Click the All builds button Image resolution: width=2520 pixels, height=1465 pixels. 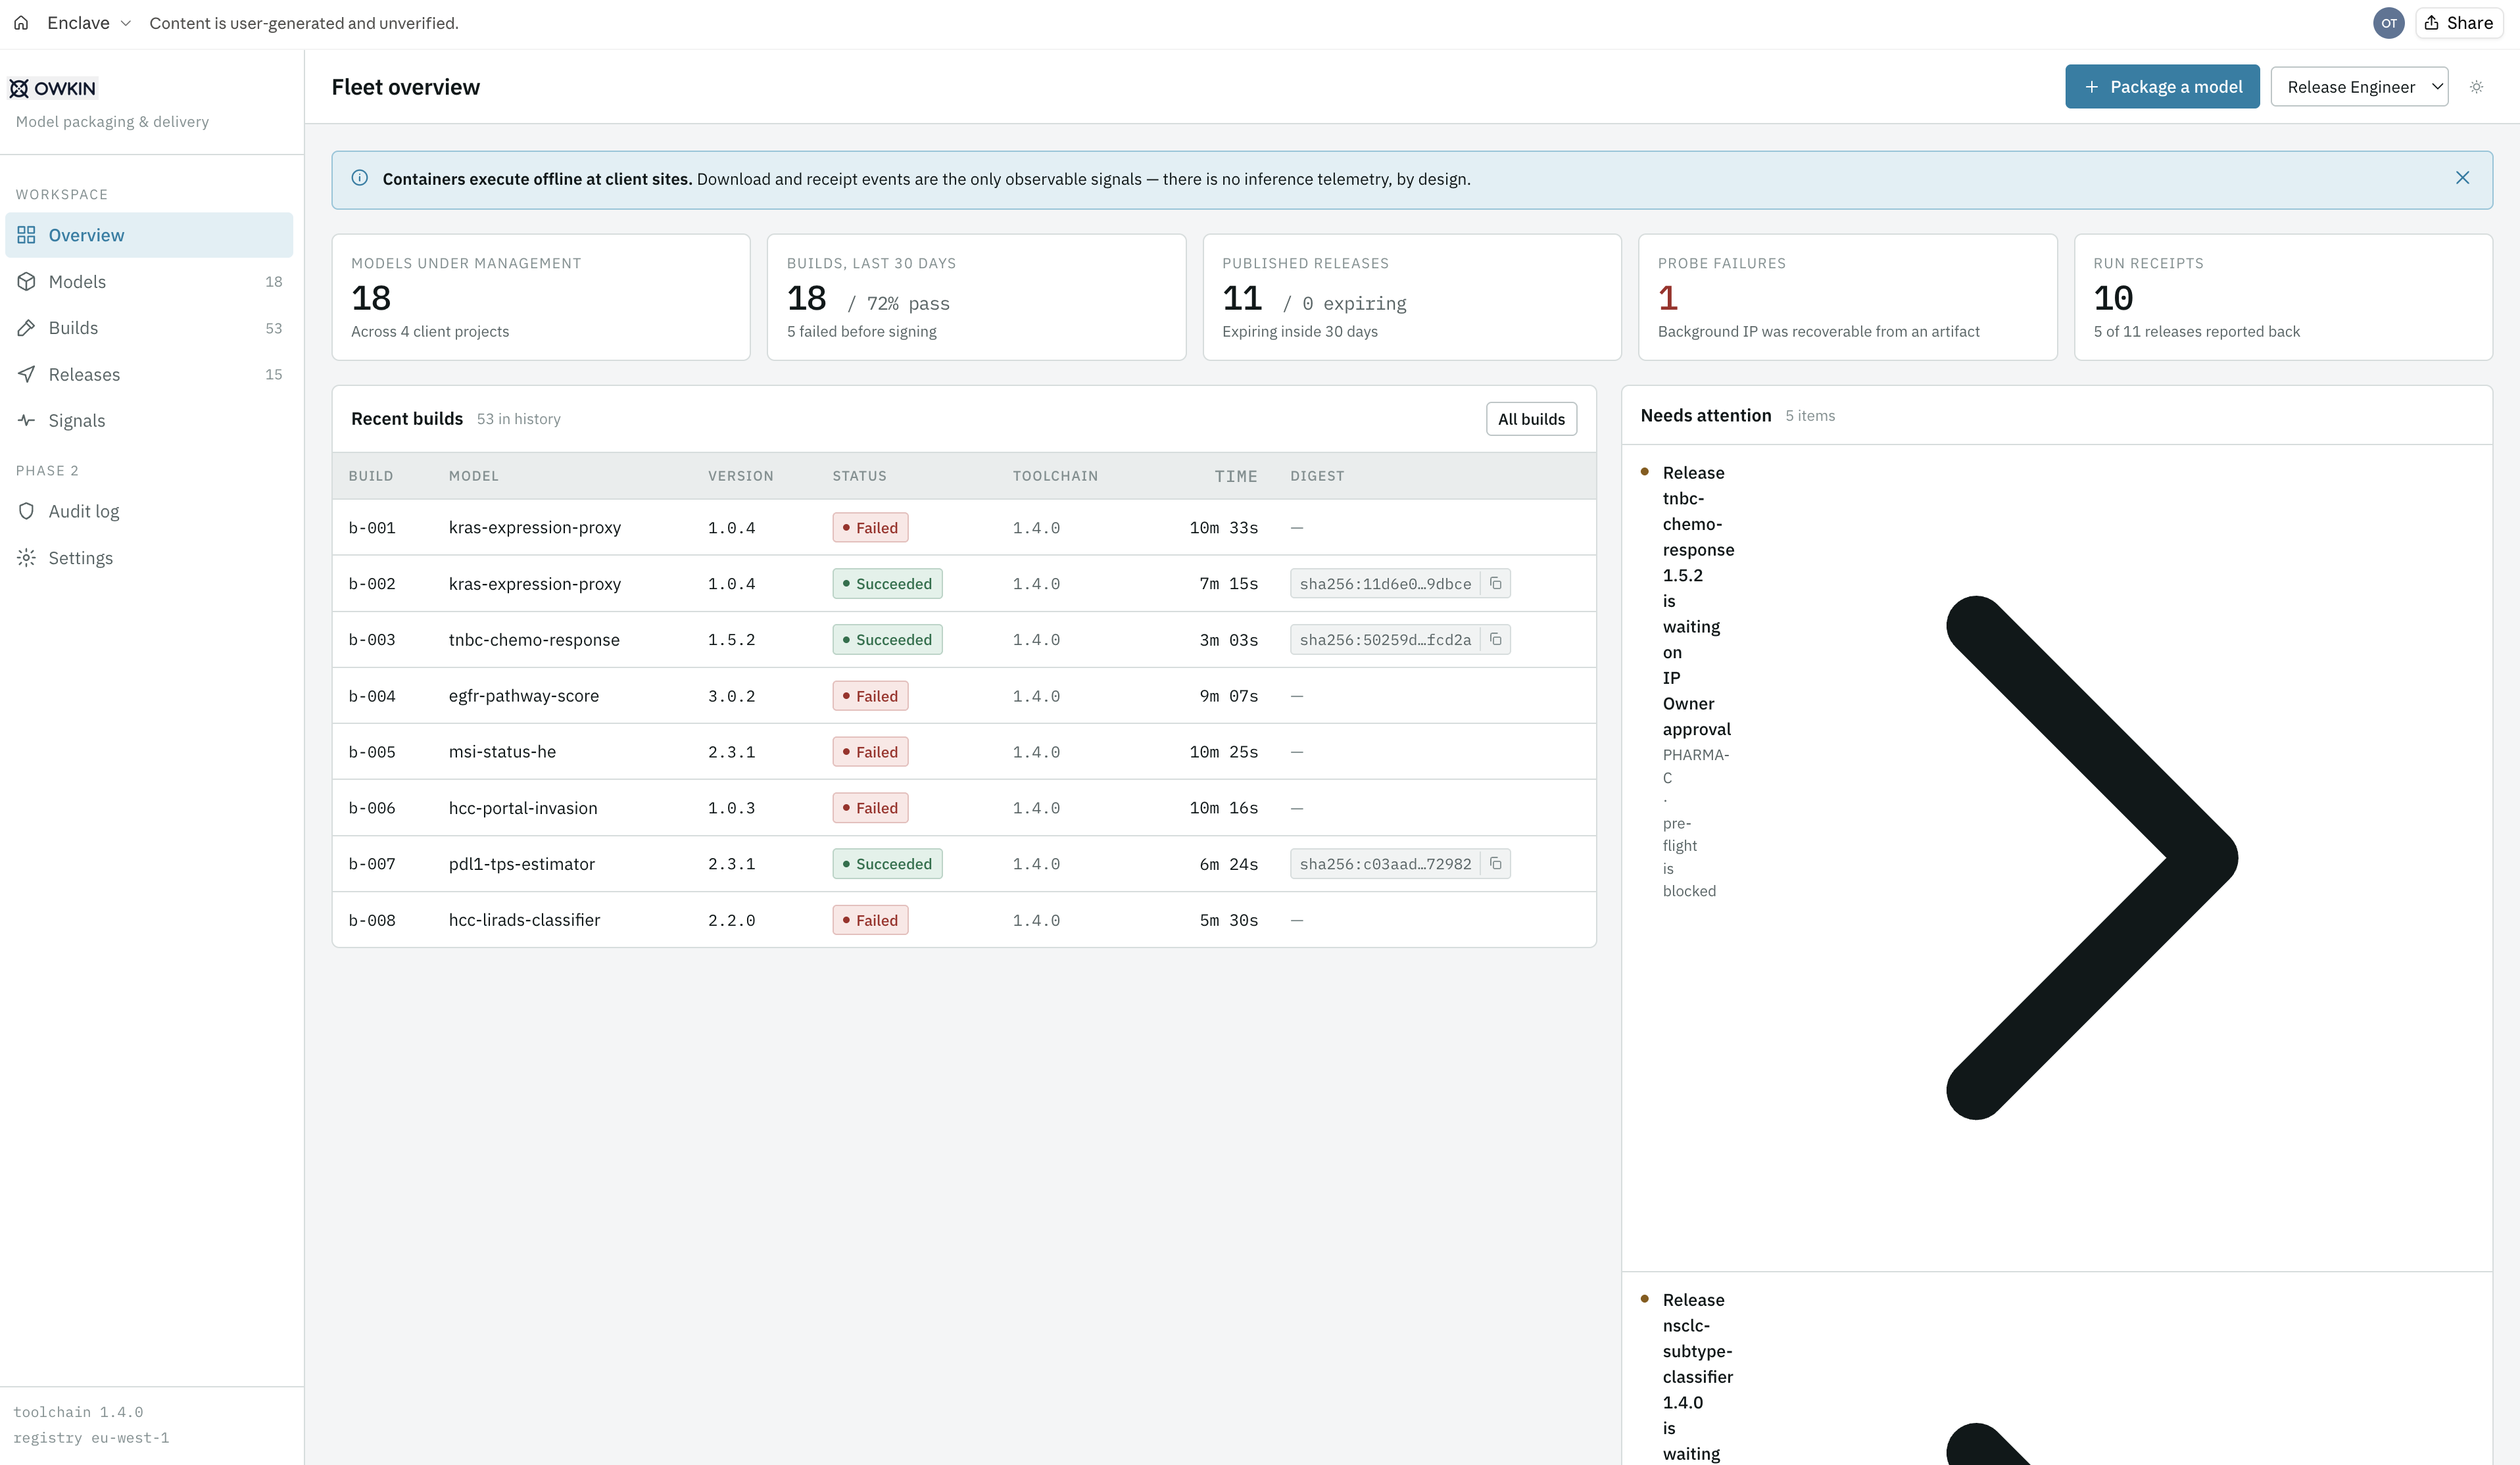[x=1531, y=419]
